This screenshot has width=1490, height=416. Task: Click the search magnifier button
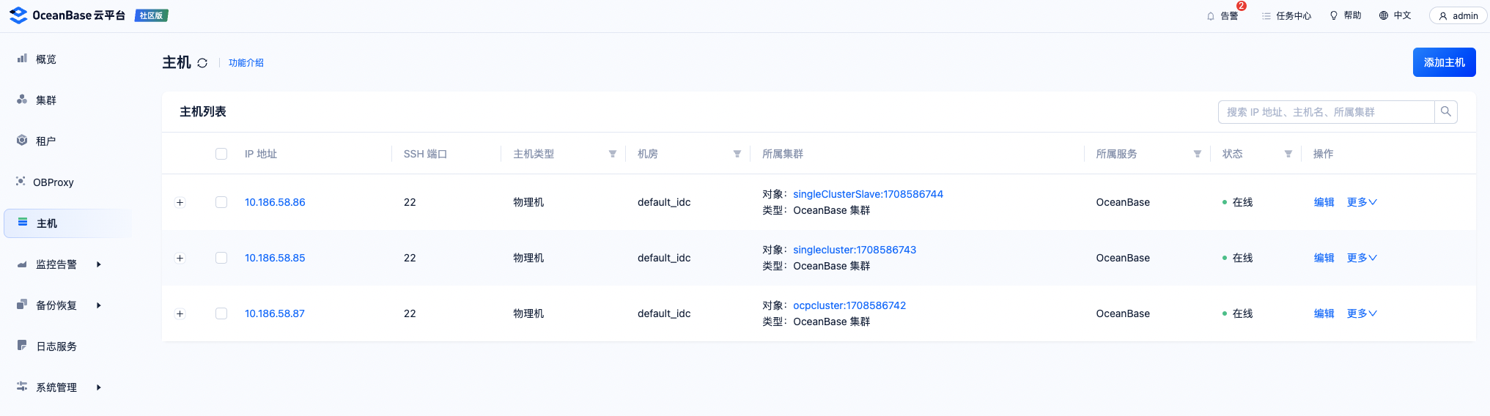(1446, 111)
